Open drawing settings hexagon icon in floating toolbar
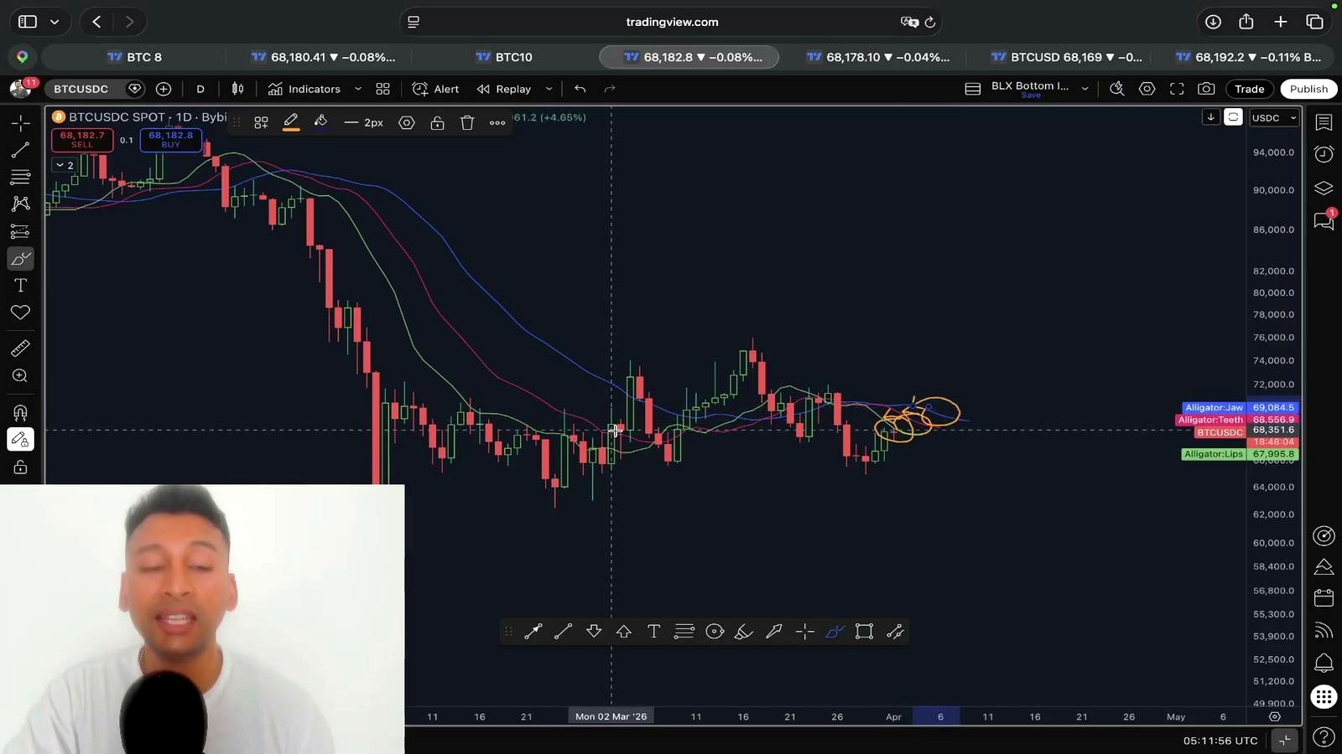 [407, 123]
